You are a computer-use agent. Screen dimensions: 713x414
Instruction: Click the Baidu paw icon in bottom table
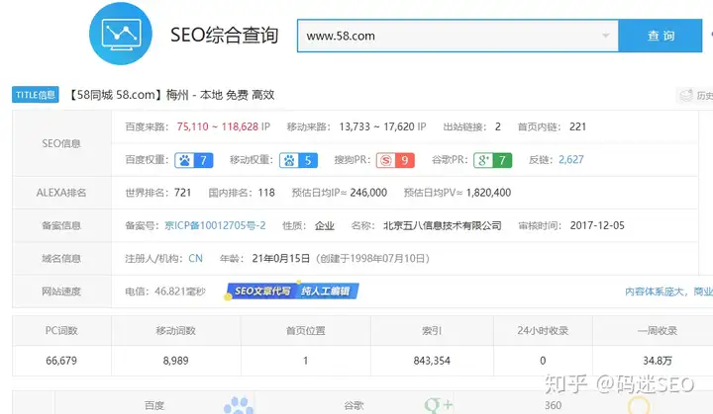click(239, 404)
